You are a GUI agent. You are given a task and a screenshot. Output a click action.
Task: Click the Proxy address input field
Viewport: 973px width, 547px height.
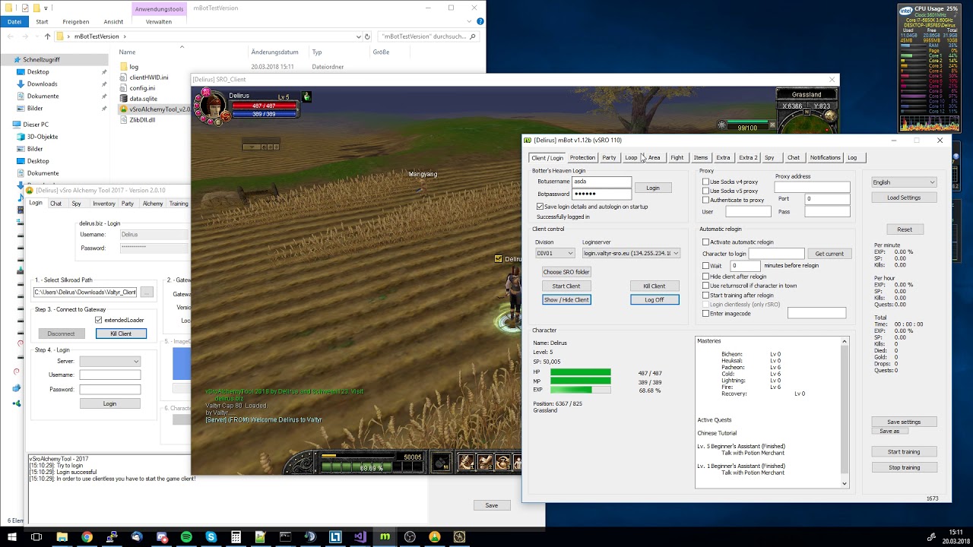(x=812, y=187)
